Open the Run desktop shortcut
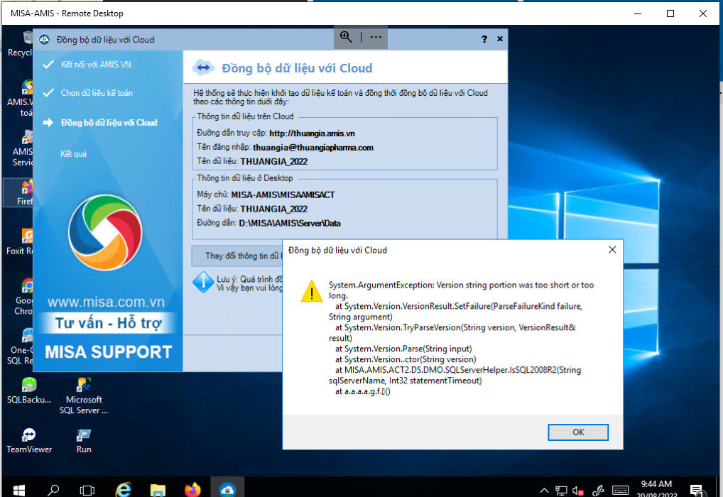 click(x=84, y=440)
